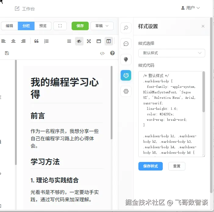This screenshot has width=214, height=212.
Task: Align text left in toolbar
Action: [3, 41]
